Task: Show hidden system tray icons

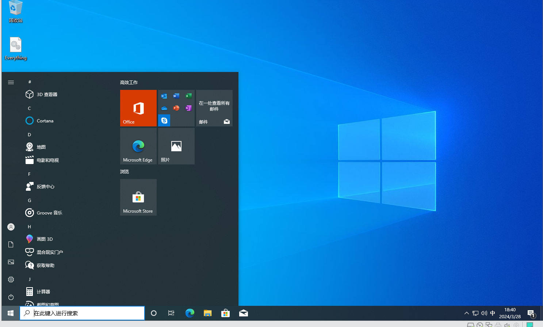Action: pos(466,313)
